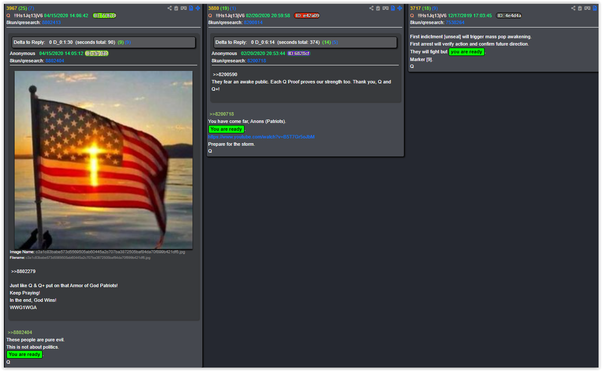This screenshot has width=602, height=371.
Task: Click the blue image file icon on post 3967
Action: [191, 8]
